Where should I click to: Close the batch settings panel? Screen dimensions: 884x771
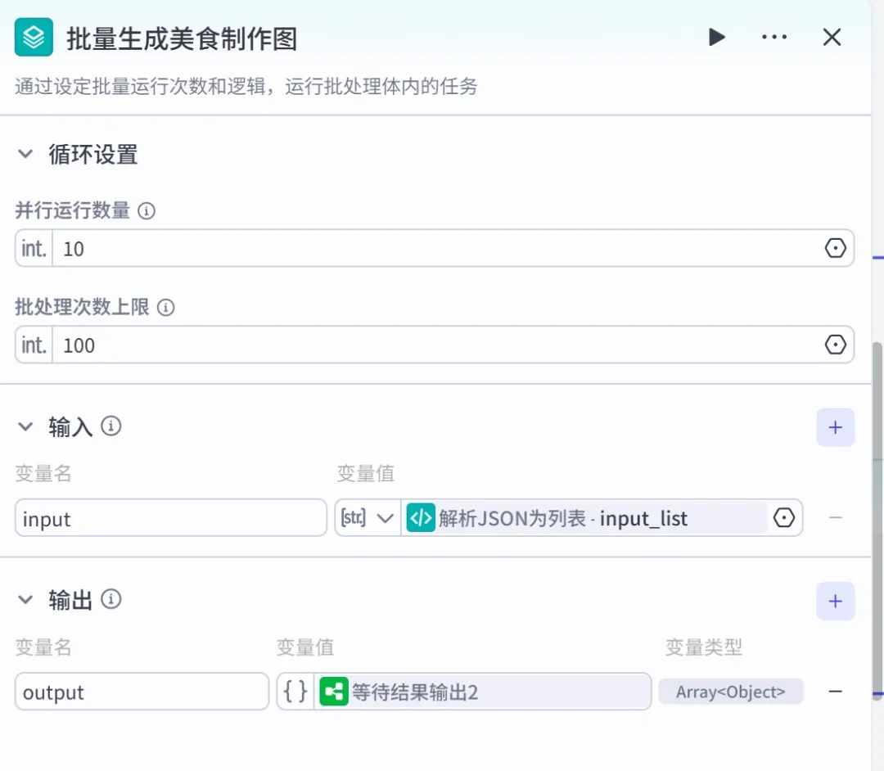(x=832, y=37)
